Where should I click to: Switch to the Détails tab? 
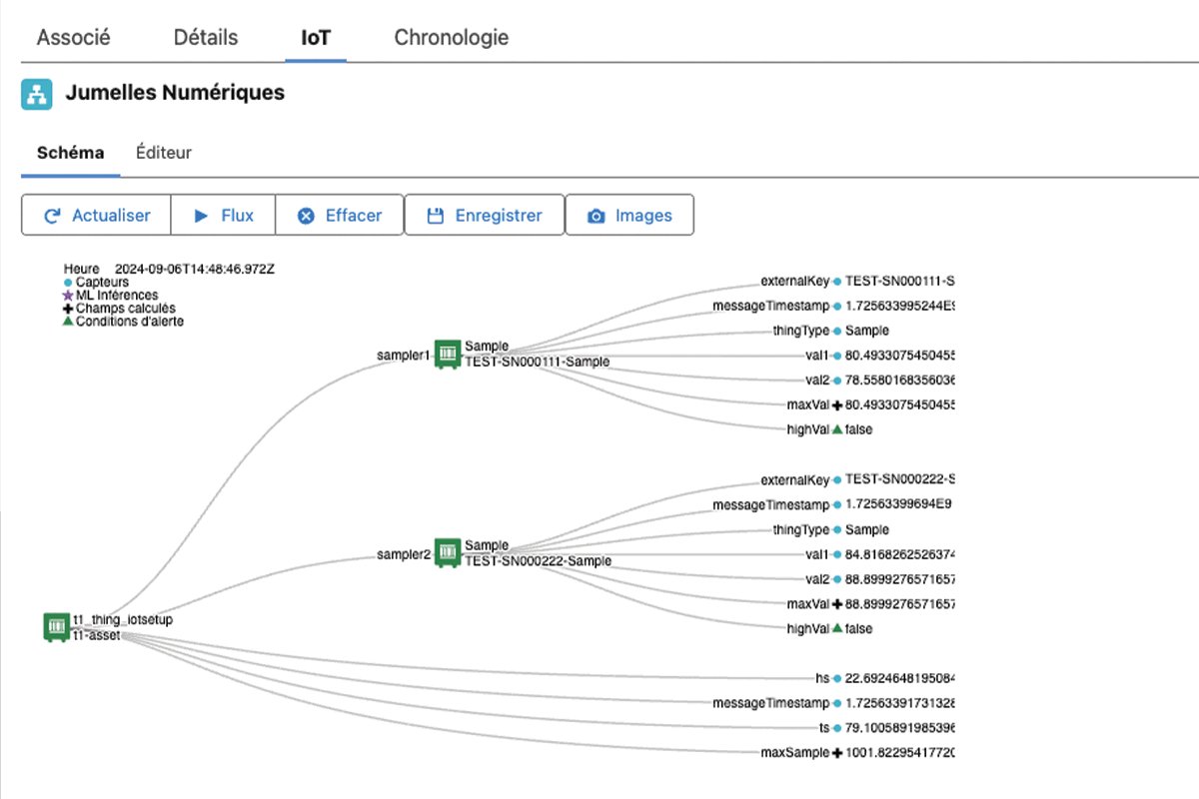(206, 38)
